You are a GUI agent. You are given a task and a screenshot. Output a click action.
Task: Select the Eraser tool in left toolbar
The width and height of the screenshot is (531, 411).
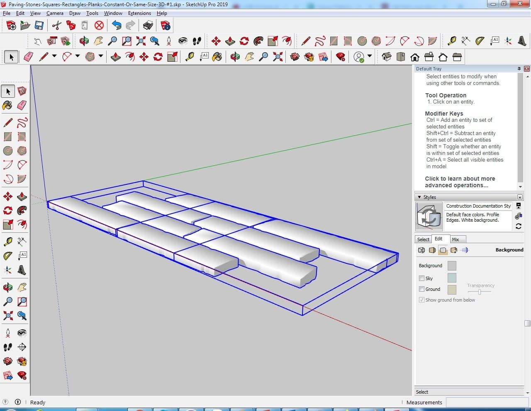(x=22, y=105)
